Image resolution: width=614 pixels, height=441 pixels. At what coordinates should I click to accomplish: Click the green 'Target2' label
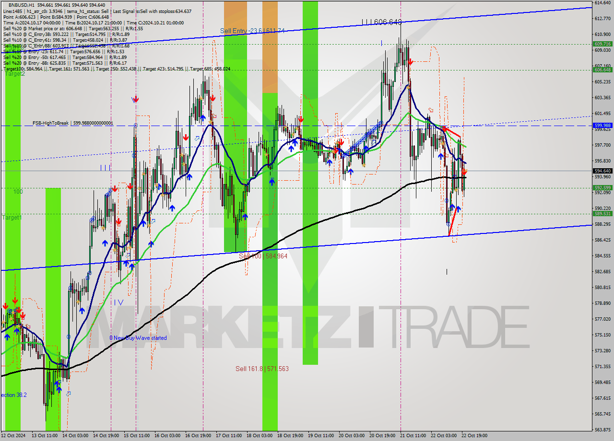tap(14, 74)
